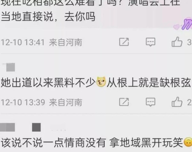Tap the like count 2 on the 13:39 comment
The width and height of the screenshot is (192, 152).
(189, 102)
